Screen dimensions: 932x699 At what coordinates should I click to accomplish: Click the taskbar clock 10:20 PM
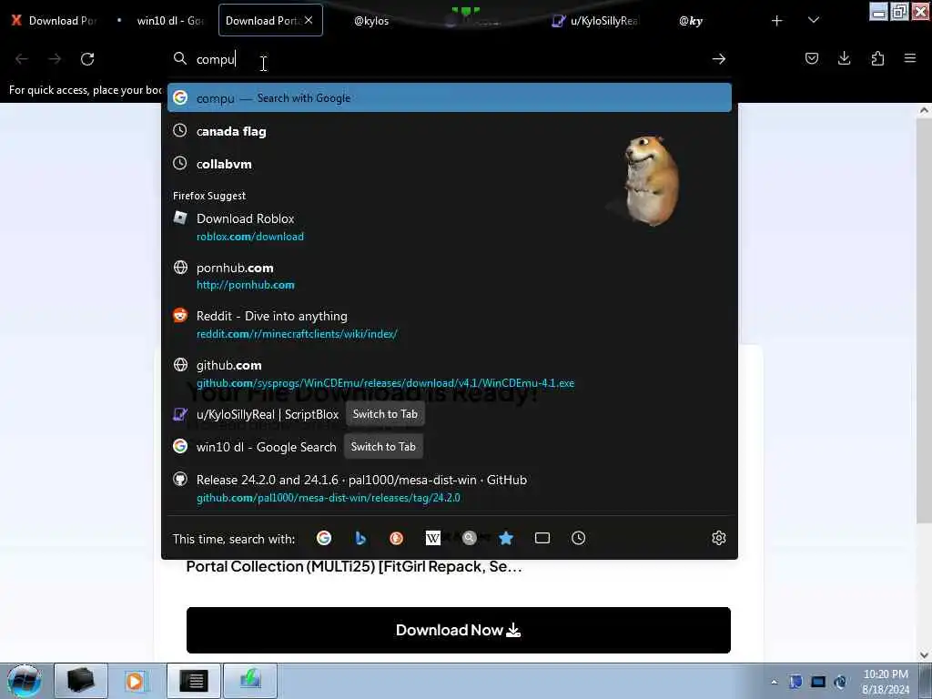click(x=886, y=682)
